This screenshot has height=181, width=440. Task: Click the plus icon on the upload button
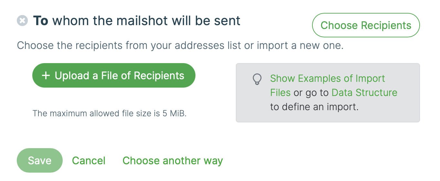(x=46, y=76)
